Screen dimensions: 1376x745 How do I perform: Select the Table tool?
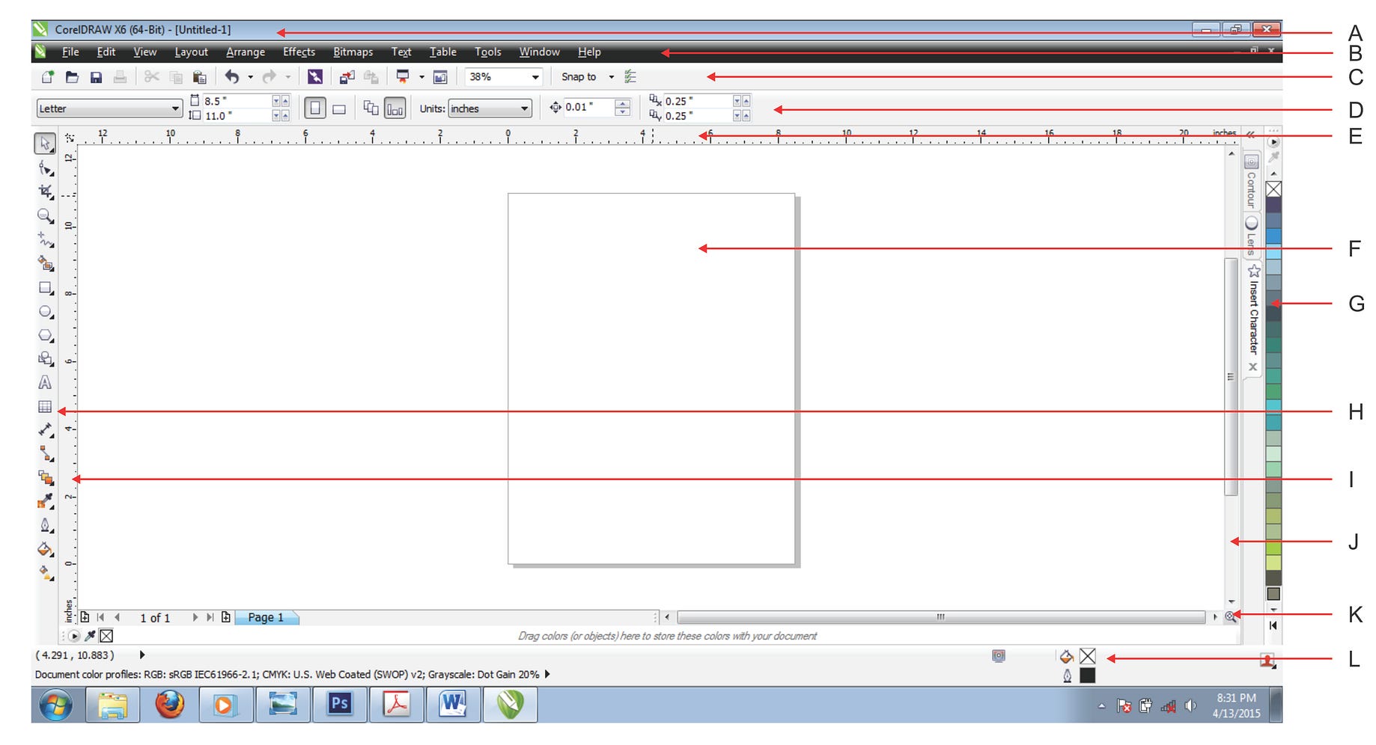[x=46, y=407]
